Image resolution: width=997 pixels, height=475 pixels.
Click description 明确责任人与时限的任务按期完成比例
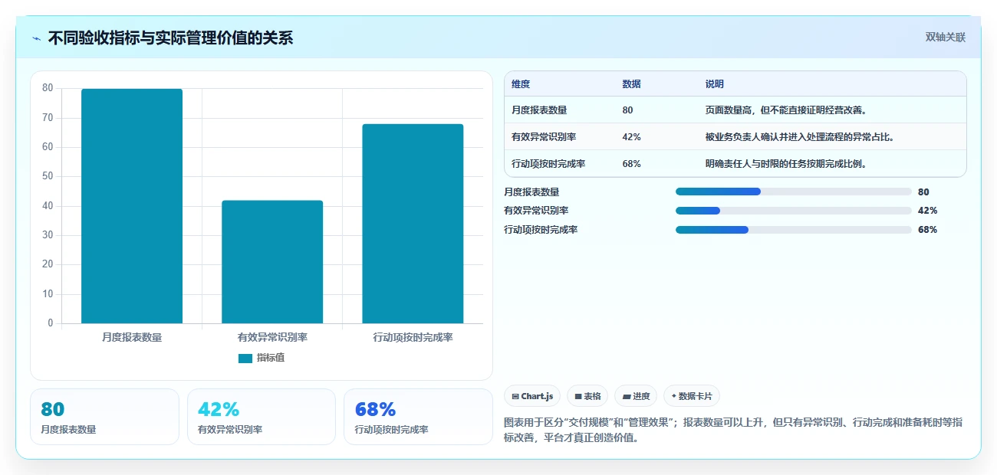coord(786,164)
